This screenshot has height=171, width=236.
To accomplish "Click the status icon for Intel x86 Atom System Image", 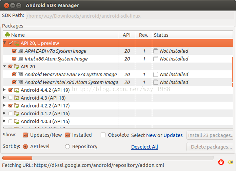I will click(156, 59).
